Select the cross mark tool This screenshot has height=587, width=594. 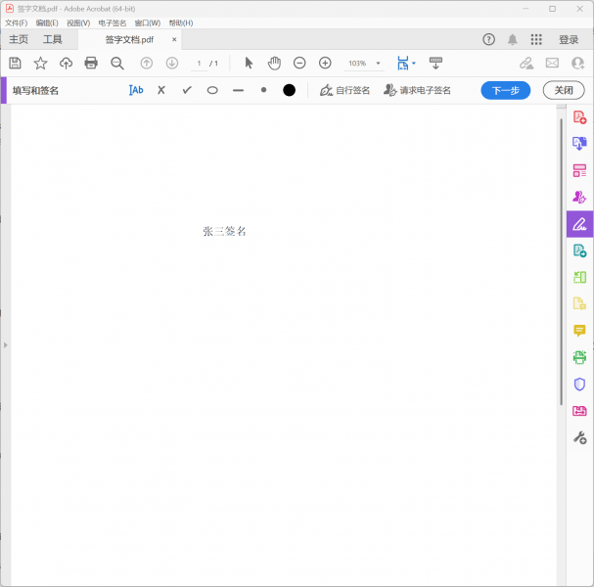point(161,90)
